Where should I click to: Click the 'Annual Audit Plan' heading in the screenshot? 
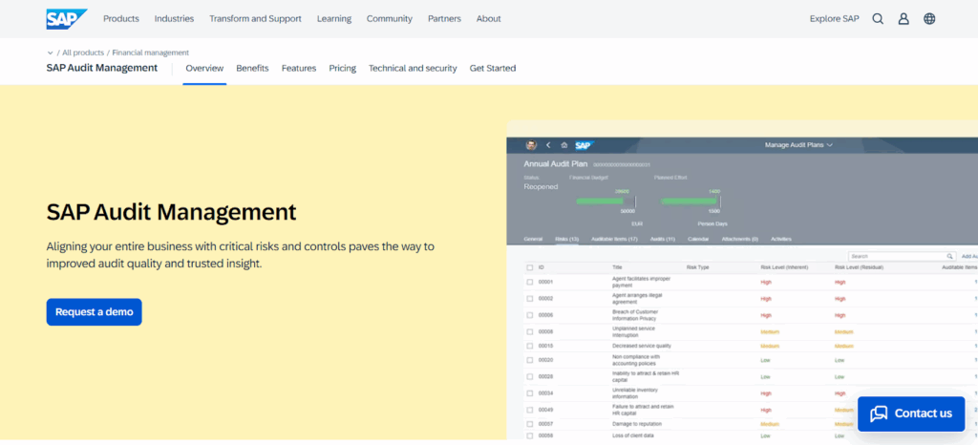tap(555, 164)
